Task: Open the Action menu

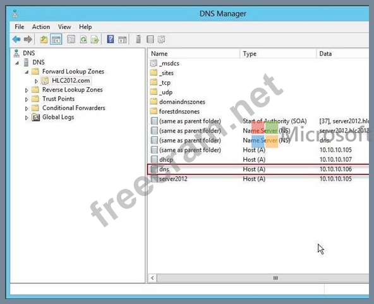Action: (x=41, y=27)
